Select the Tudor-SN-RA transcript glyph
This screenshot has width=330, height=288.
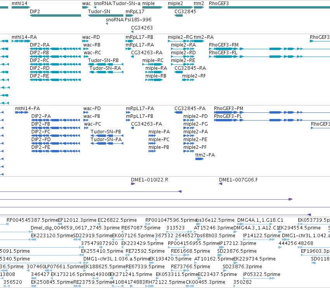point(106,72)
